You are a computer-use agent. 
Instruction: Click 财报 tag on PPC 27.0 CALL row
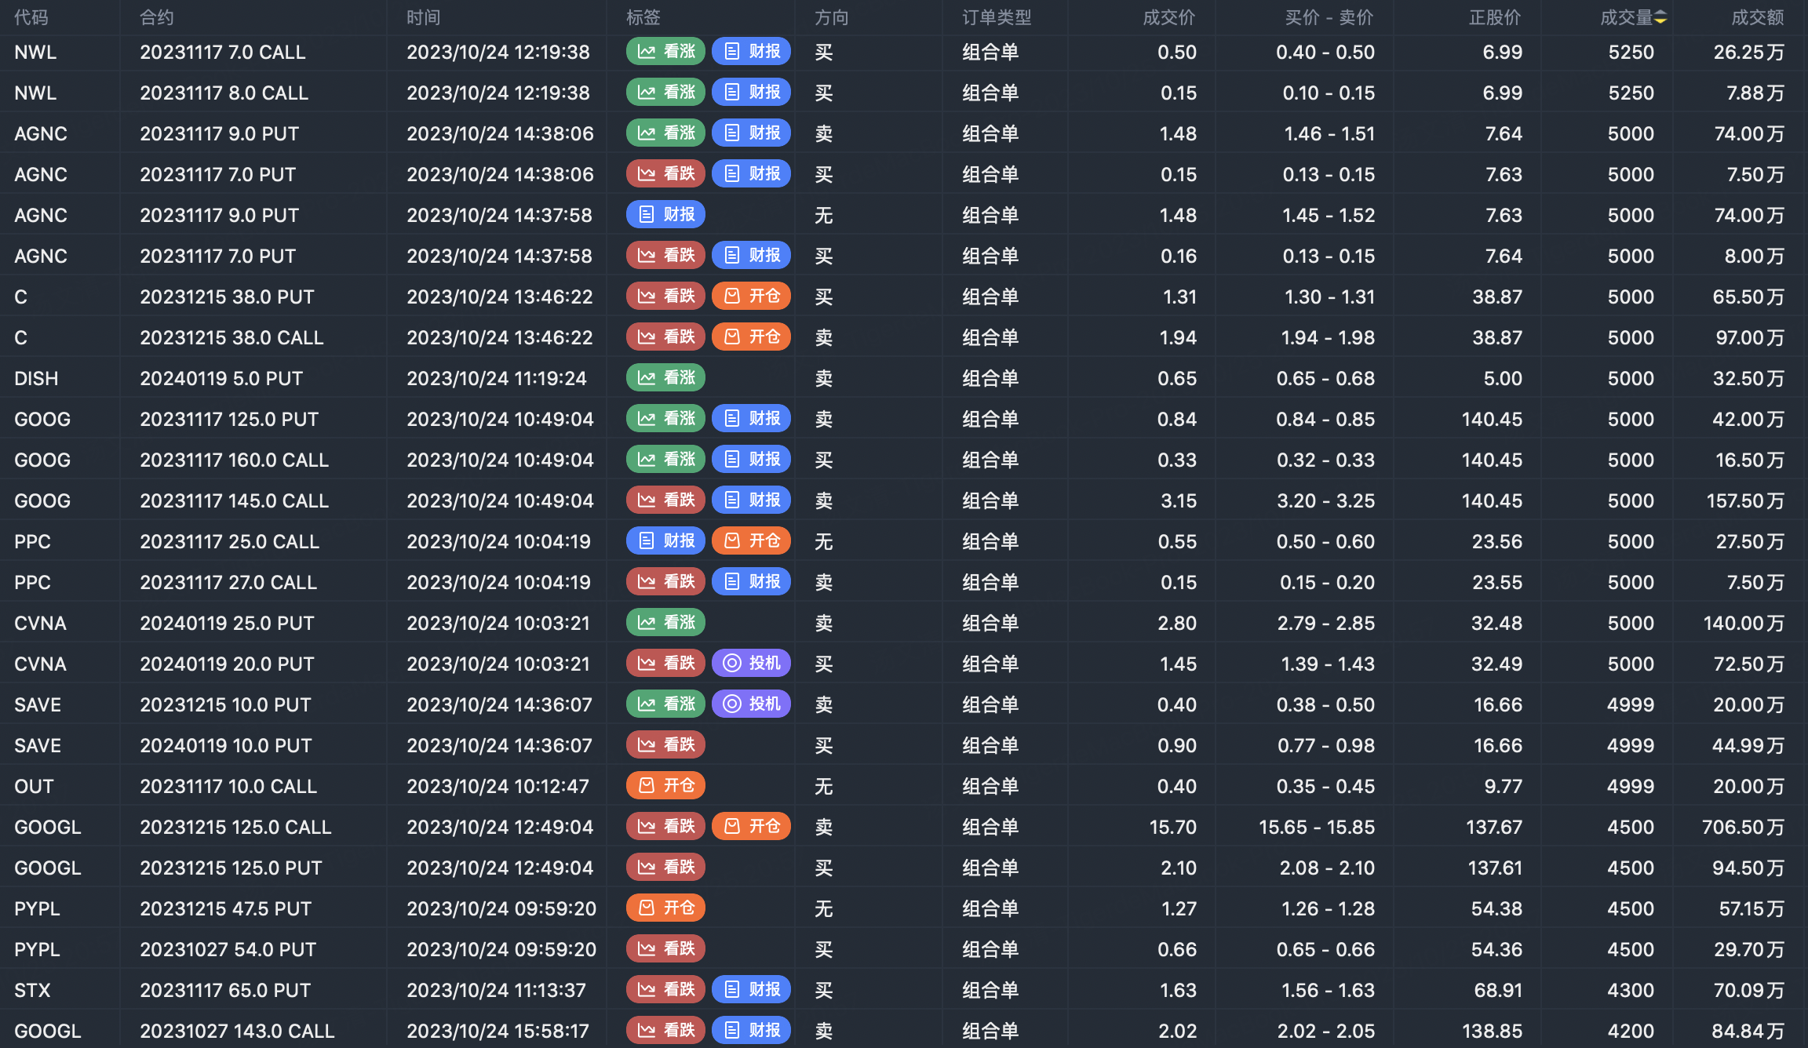click(751, 582)
